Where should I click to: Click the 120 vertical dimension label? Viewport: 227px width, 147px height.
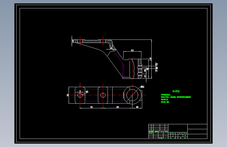point(150,59)
